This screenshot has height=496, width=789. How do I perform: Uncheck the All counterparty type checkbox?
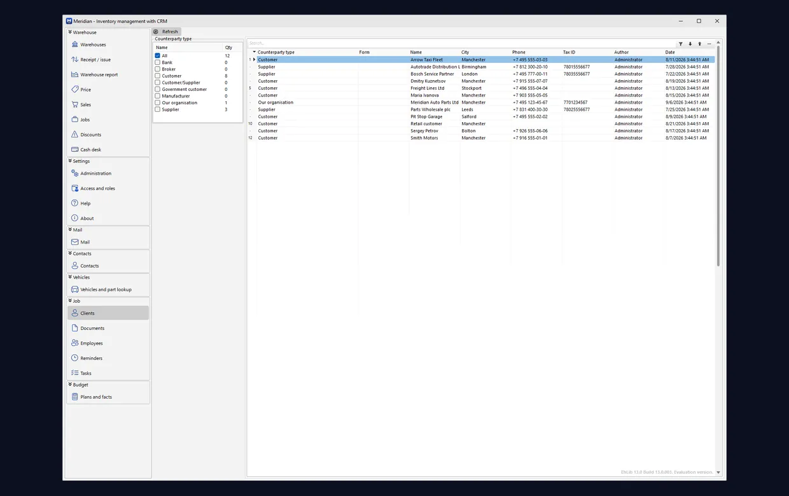pyautogui.click(x=158, y=56)
